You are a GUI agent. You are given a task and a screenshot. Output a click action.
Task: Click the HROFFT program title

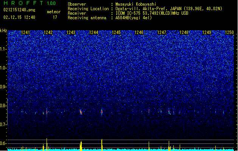tap(23, 3)
